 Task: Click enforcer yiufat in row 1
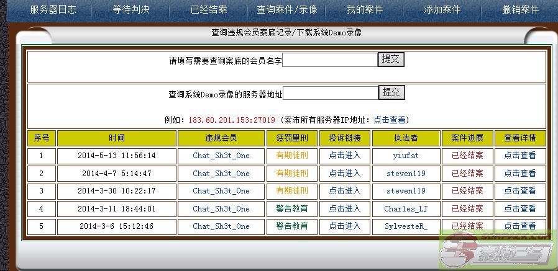point(406,156)
